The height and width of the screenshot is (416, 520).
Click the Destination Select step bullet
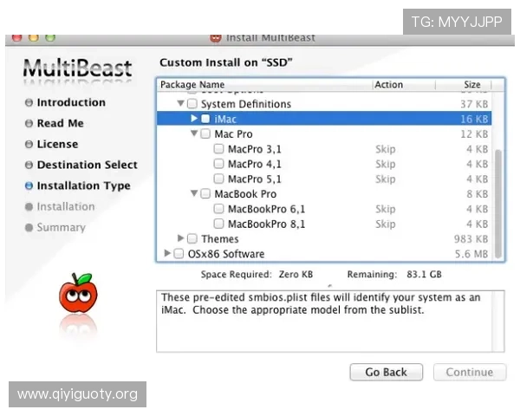(x=29, y=166)
